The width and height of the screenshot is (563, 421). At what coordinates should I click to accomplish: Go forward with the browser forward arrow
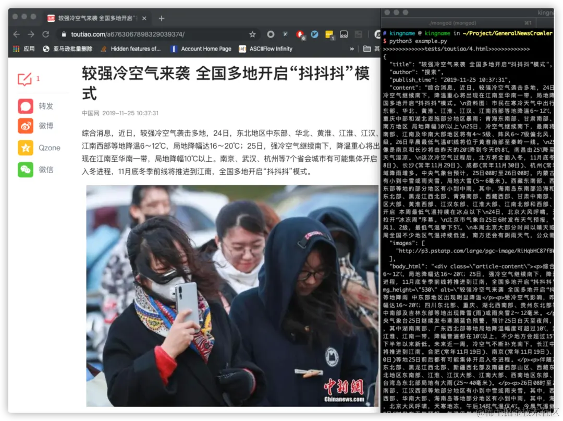point(31,34)
